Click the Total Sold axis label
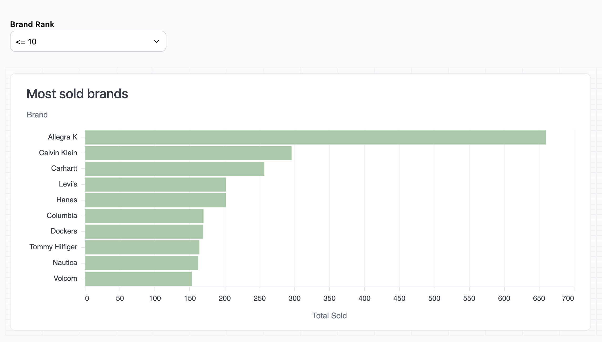The height and width of the screenshot is (342, 602). pyautogui.click(x=329, y=315)
